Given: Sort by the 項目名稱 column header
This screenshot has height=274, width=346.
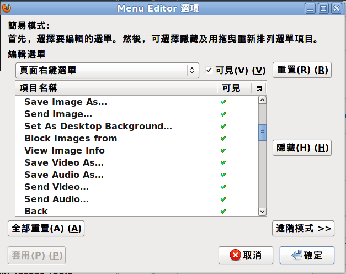Looking at the screenshot, I should (x=116, y=88).
